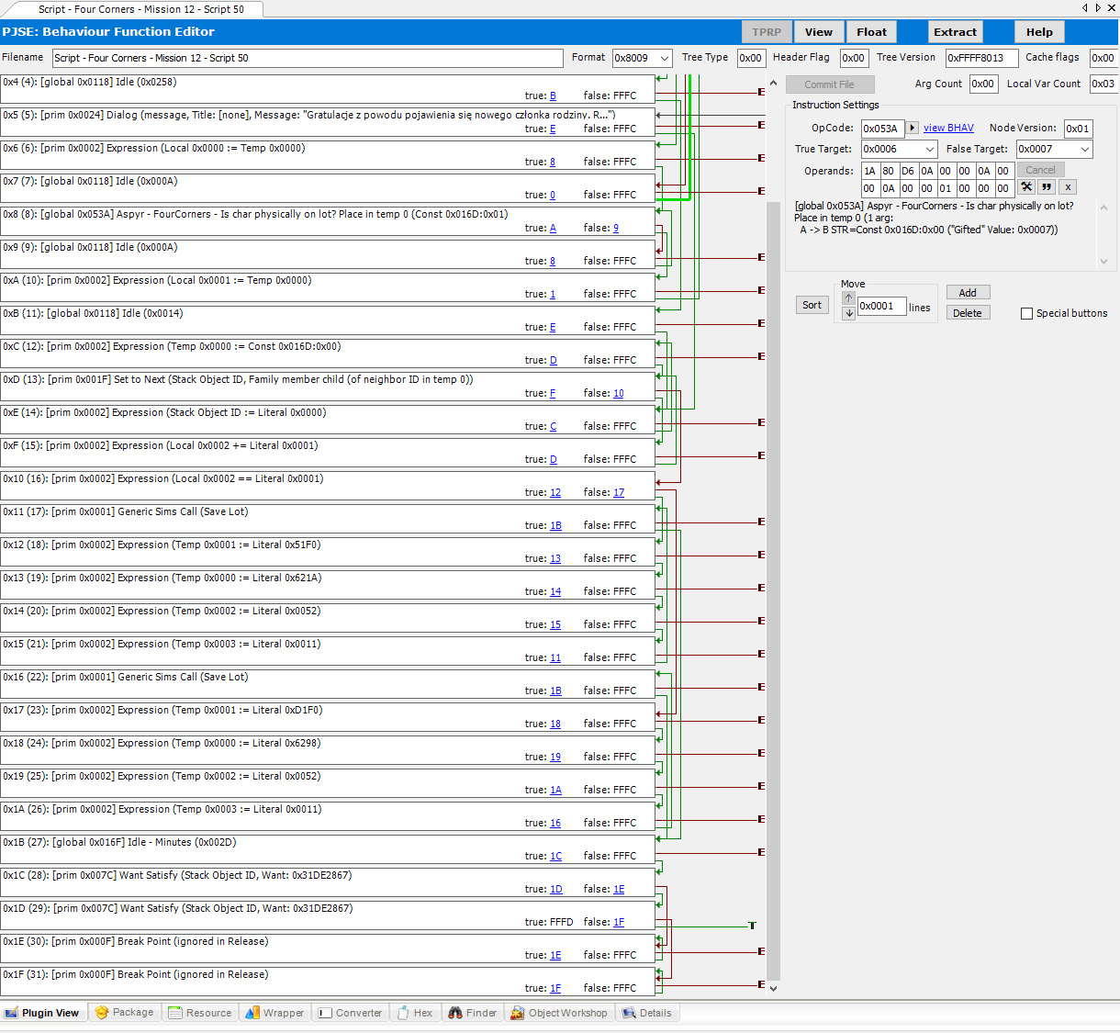
Task: Click the quotation marks operand button
Action: pos(1047,187)
